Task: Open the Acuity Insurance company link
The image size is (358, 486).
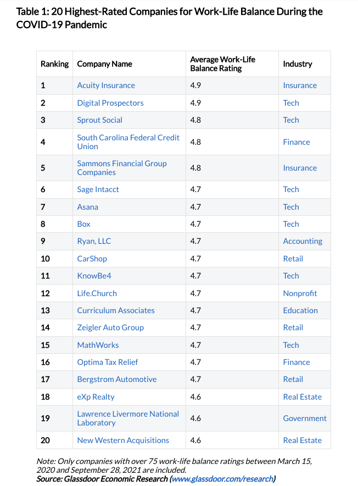Action: click(x=106, y=85)
